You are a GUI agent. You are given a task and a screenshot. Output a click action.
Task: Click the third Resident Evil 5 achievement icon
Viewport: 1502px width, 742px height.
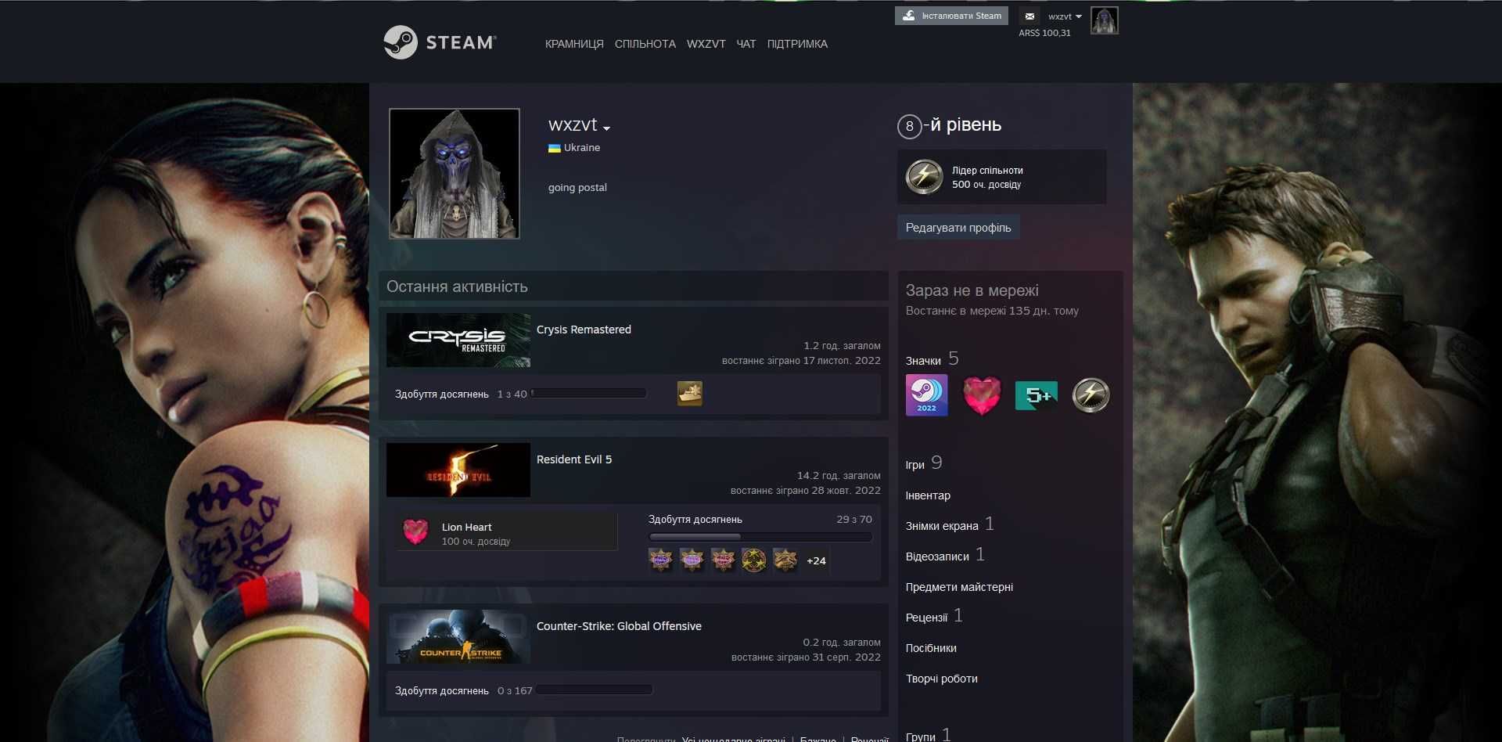(x=723, y=560)
